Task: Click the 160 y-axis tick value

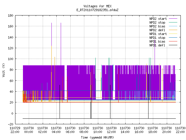Action: [x=10, y=26]
